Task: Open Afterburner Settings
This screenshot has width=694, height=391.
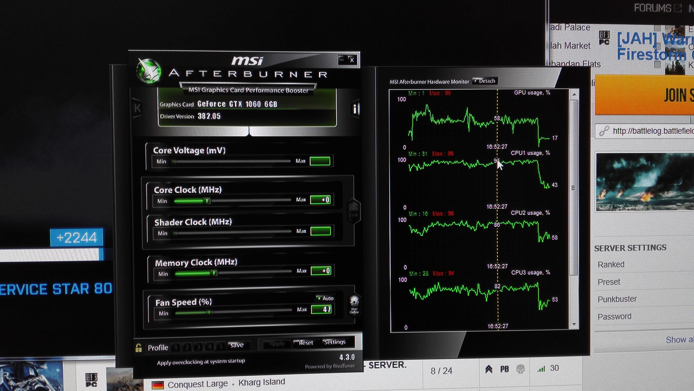Action: tap(334, 342)
